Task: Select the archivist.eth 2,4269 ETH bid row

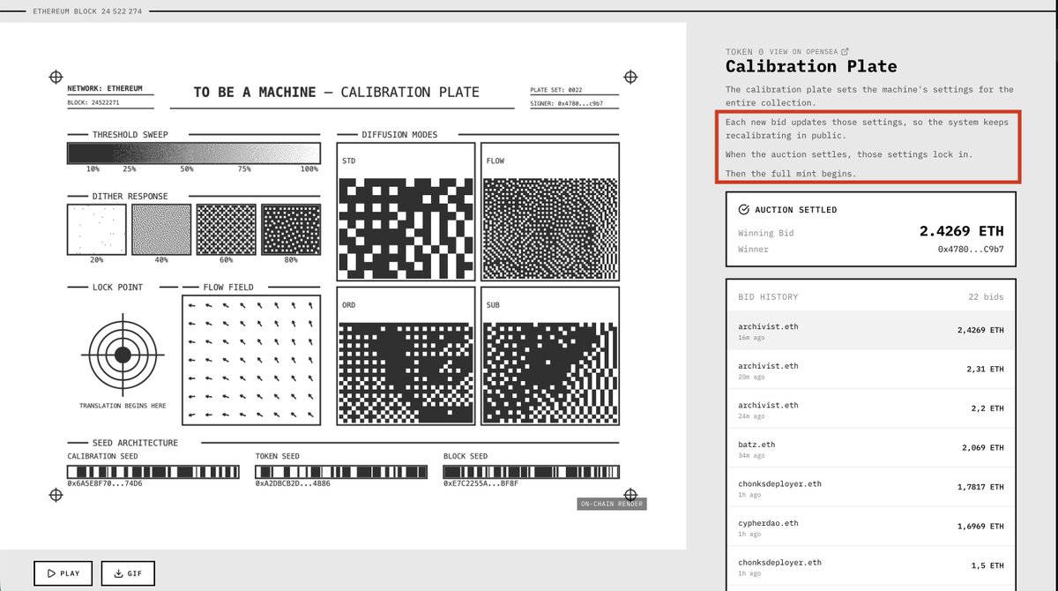Action: (870, 331)
